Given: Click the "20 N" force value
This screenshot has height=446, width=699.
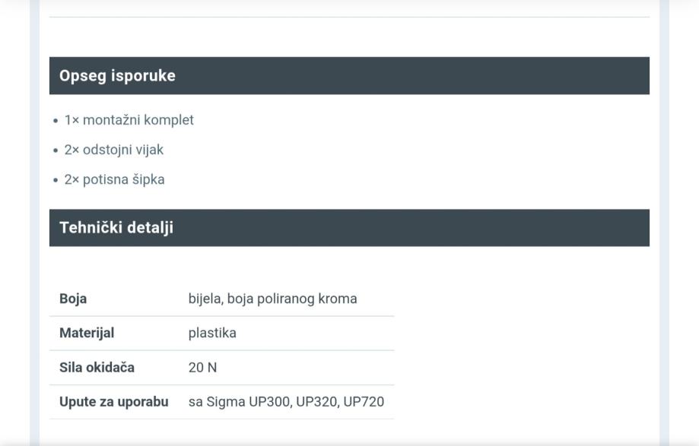Looking at the screenshot, I should click(202, 367).
